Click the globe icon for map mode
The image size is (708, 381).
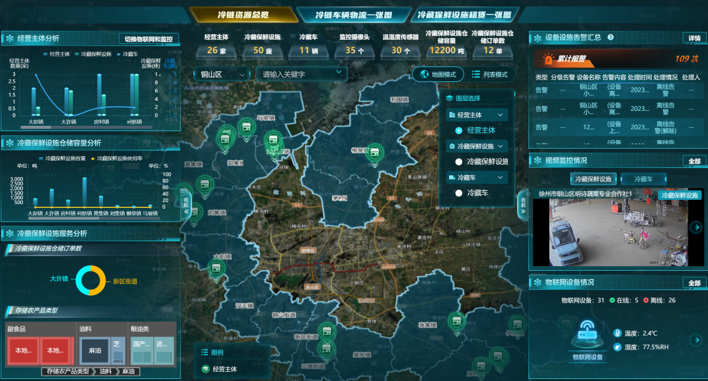coord(425,75)
